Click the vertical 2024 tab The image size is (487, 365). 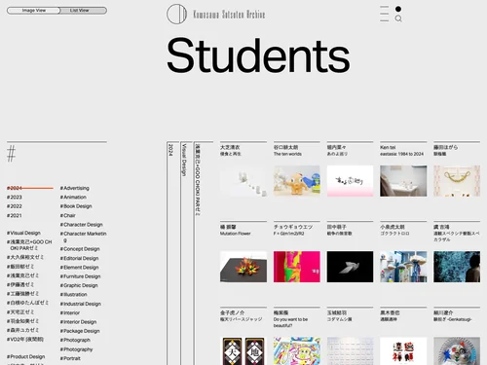click(171, 150)
